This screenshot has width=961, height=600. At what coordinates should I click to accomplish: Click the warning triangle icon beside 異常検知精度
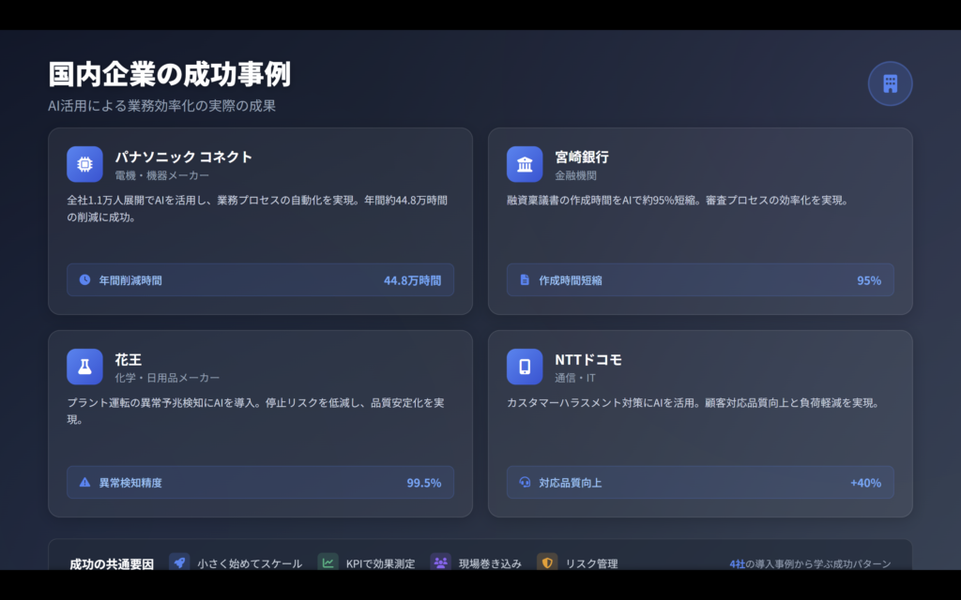point(84,483)
